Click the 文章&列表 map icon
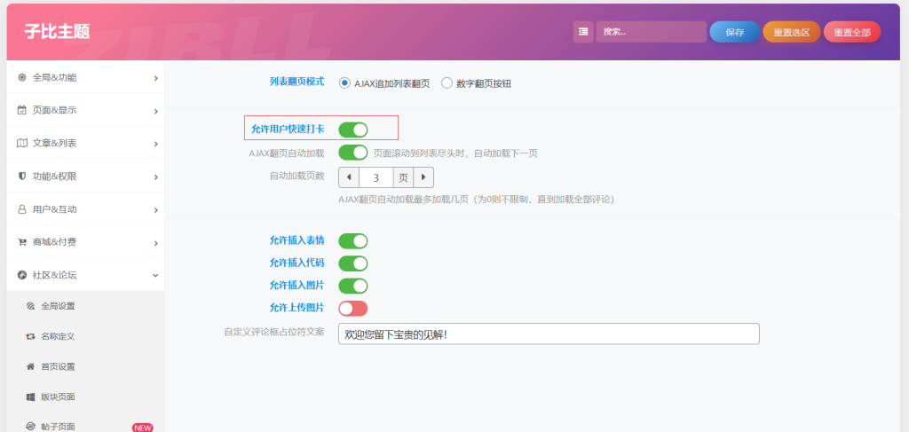This screenshot has height=432, width=909. [x=22, y=143]
